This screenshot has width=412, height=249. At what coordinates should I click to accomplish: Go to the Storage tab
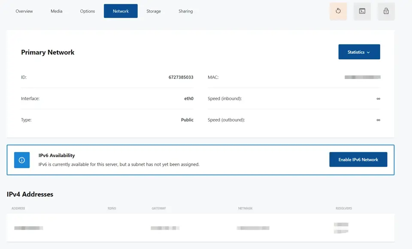[x=154, y=11]
